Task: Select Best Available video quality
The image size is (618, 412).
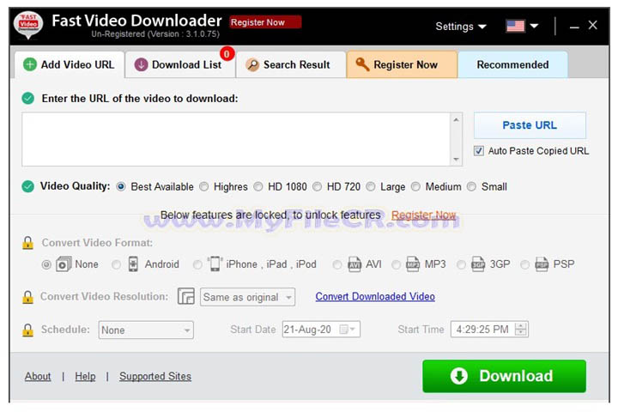Action: point(121,186)
